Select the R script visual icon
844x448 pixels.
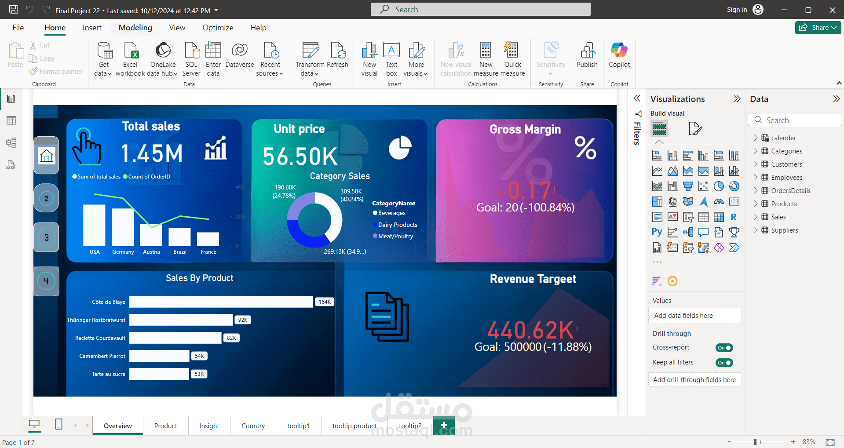pos(734,217)
